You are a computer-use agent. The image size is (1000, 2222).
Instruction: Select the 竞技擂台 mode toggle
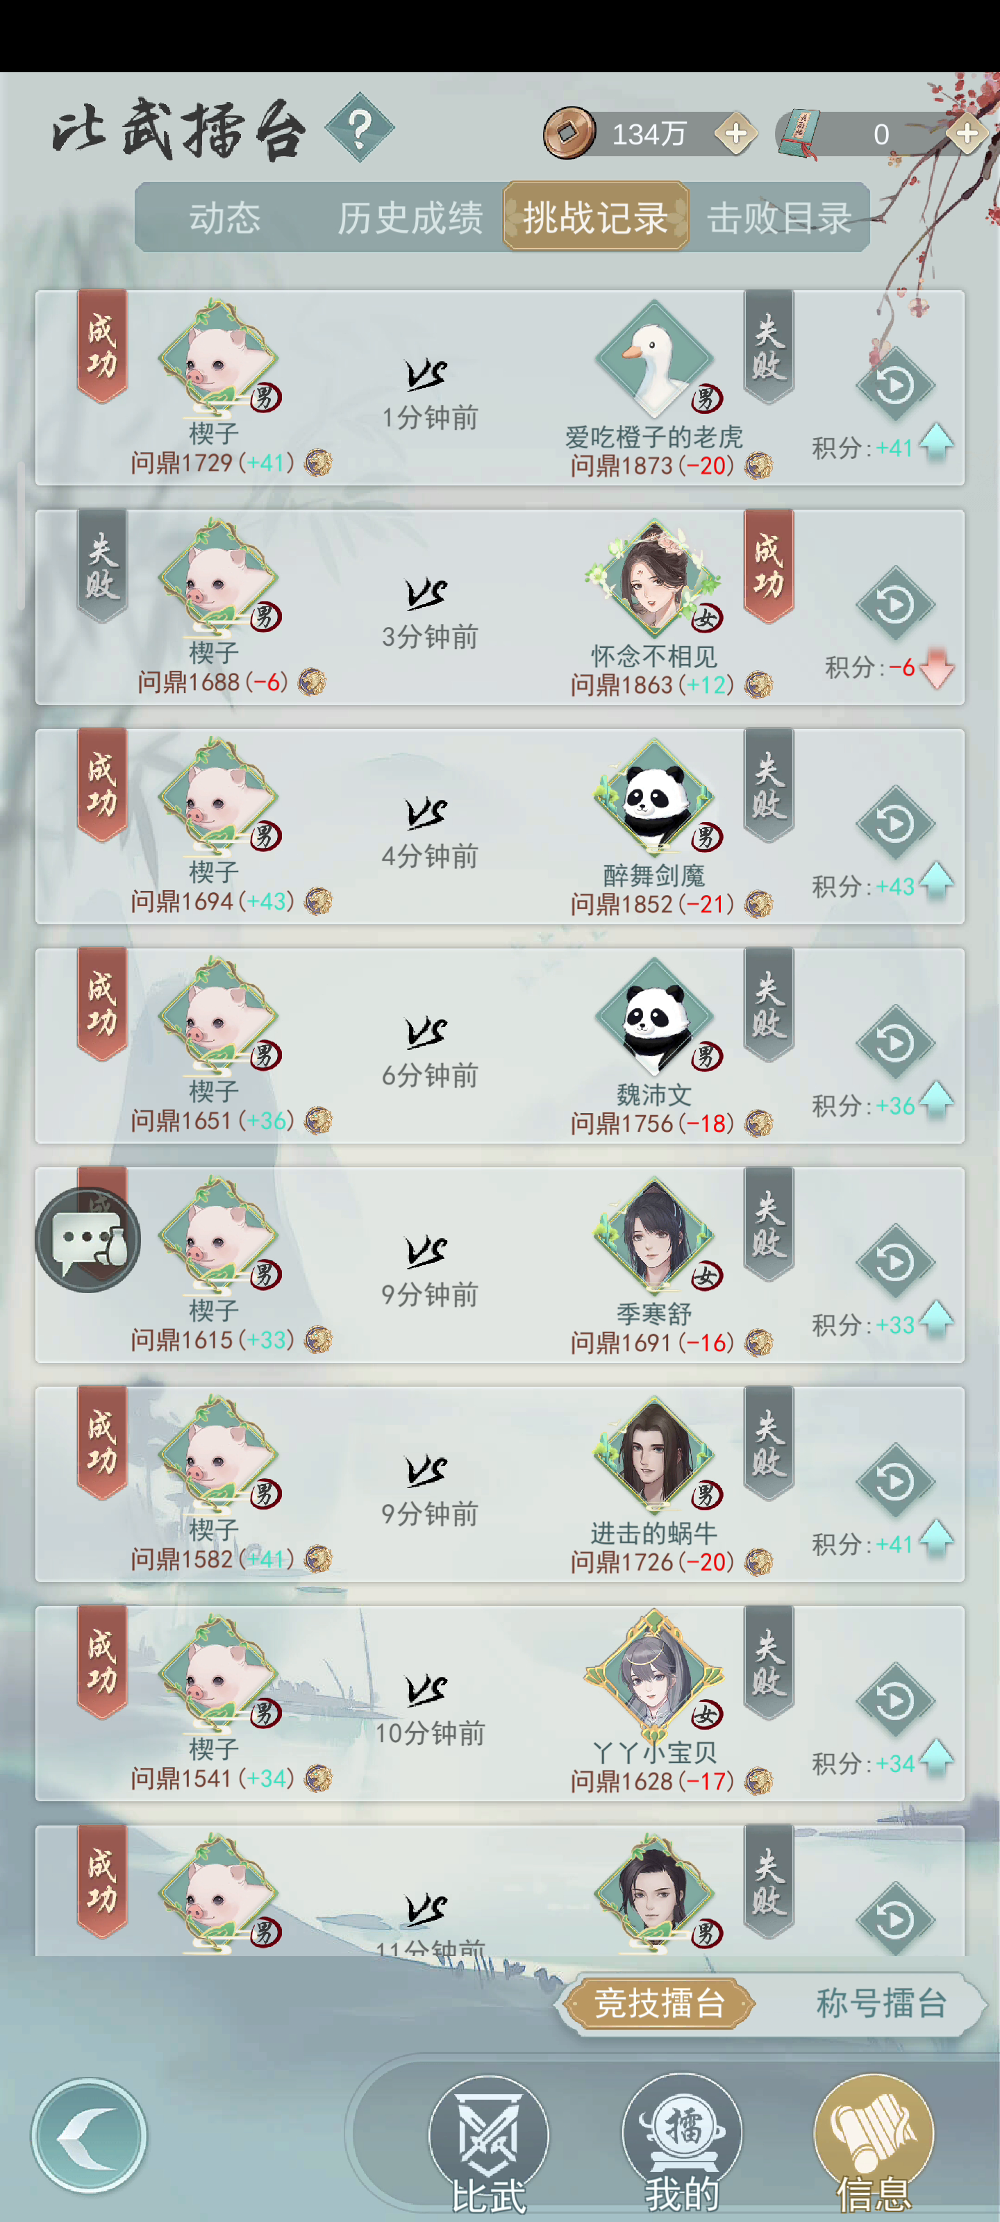point(659,2003)
